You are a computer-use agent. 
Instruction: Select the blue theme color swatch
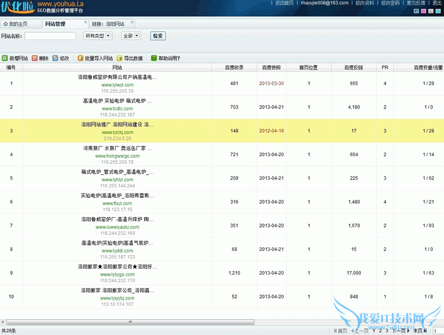pos(416,11)
